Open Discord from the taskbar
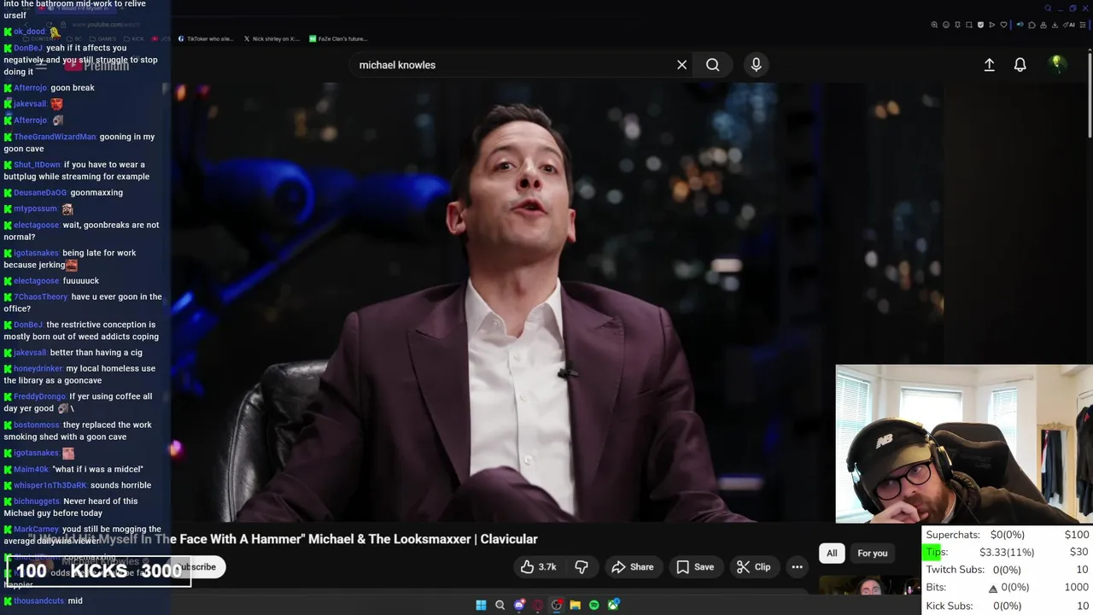Image resolution: width=1093 pixels, height=615 pixels. [519, 605]
